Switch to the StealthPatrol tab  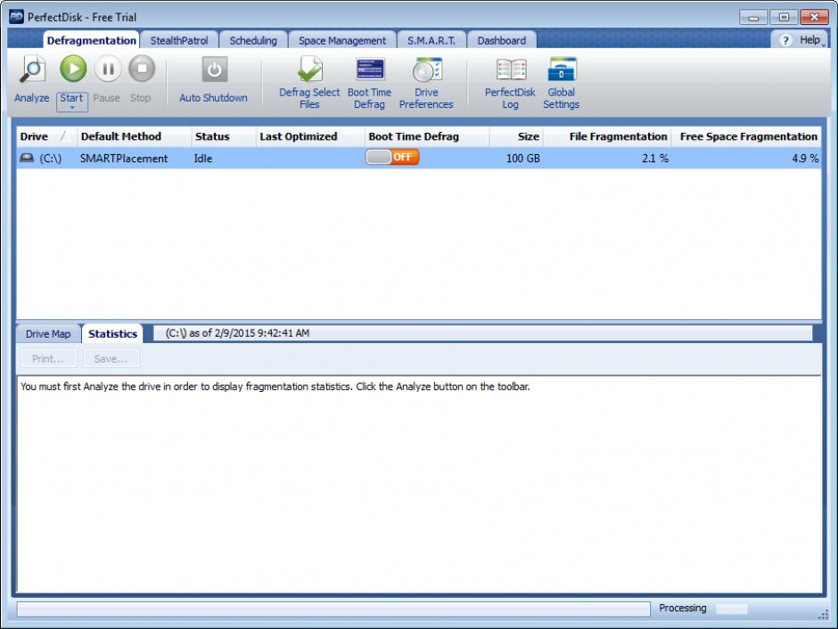[x=179, y=41]
